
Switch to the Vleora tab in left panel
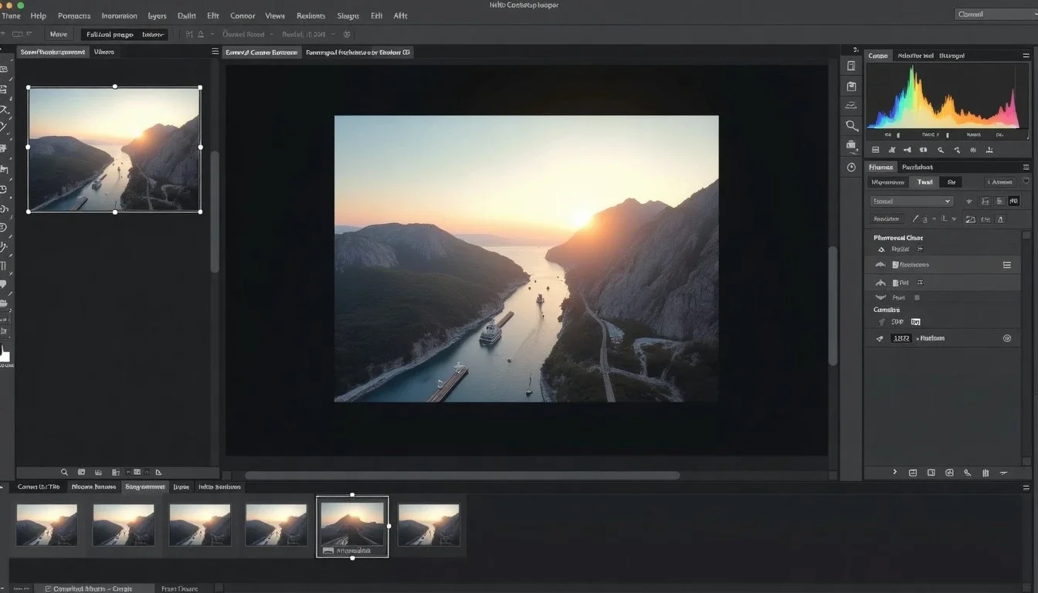click(x=103, y=52)
